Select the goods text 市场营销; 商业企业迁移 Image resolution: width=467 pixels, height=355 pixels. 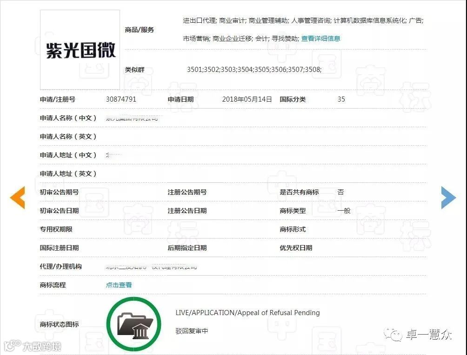(218, 39)
